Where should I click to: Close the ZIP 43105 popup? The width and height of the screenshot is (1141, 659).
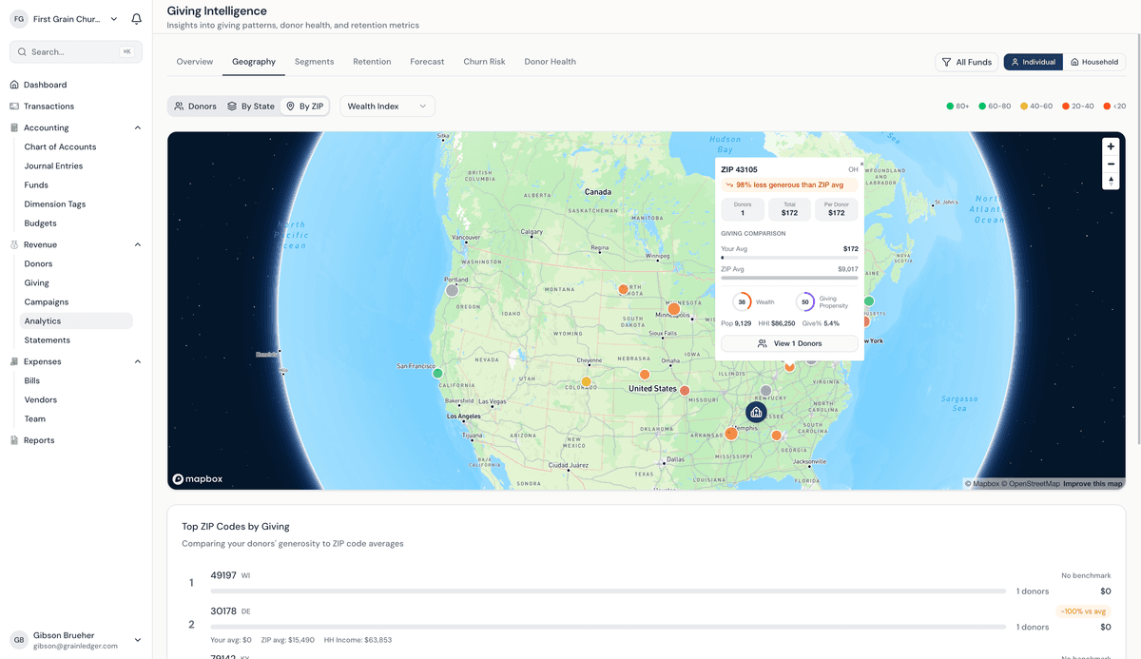pyautogui.click(x=861, y=164)
